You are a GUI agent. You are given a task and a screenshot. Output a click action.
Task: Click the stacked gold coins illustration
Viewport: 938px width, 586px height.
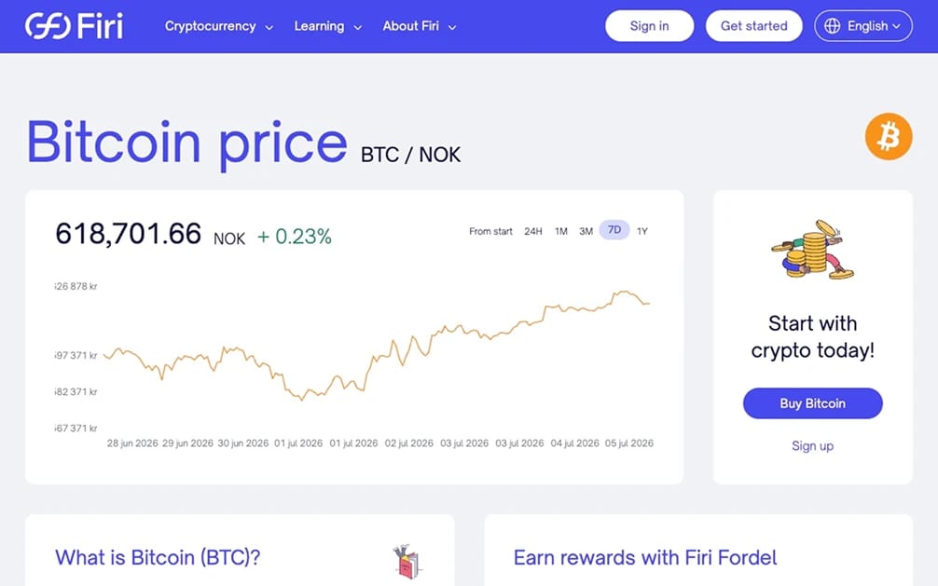coord(812,250)
